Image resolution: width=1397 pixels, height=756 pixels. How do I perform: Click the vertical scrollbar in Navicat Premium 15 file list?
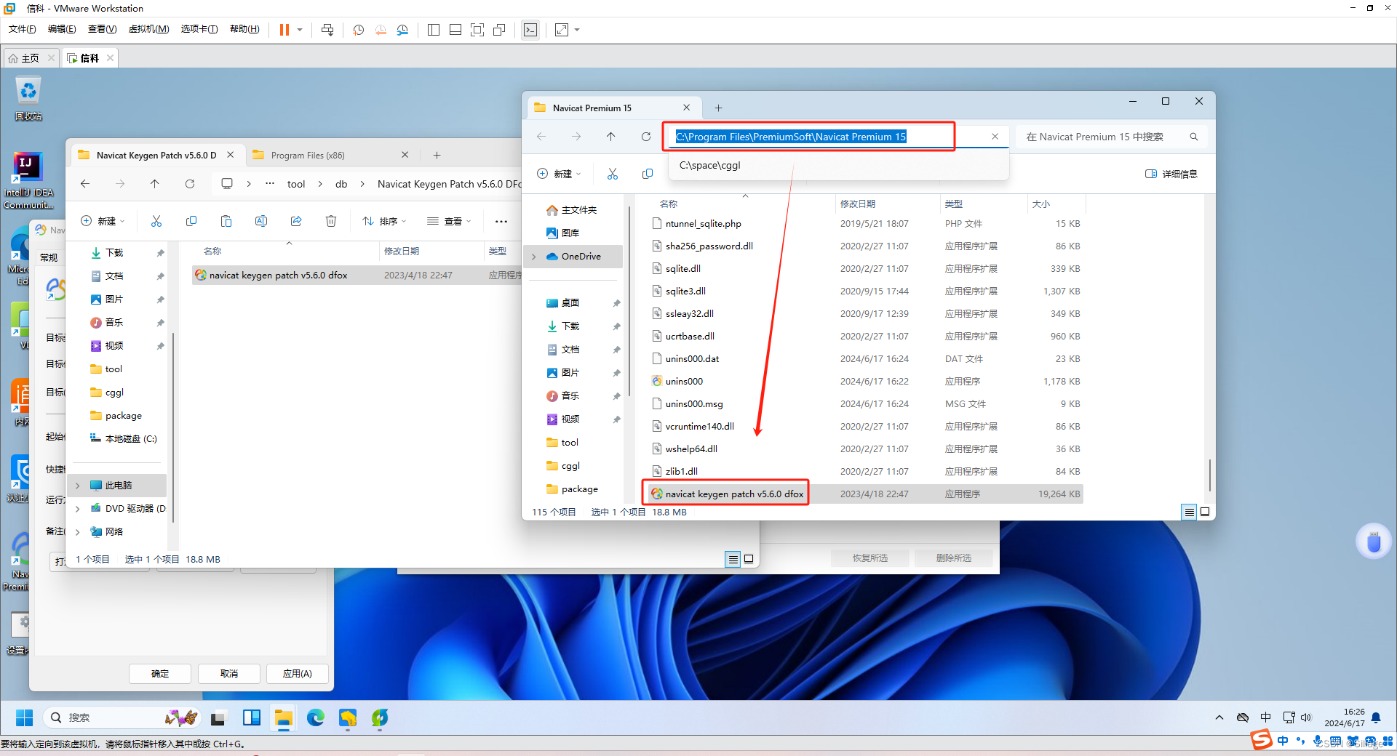(1209, 475)
